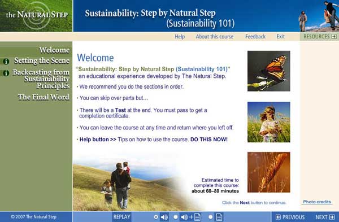339x222 pixels.
Task: Click the document icon for text-only mode
Action: pyautogui.click(x=219, y=217)
